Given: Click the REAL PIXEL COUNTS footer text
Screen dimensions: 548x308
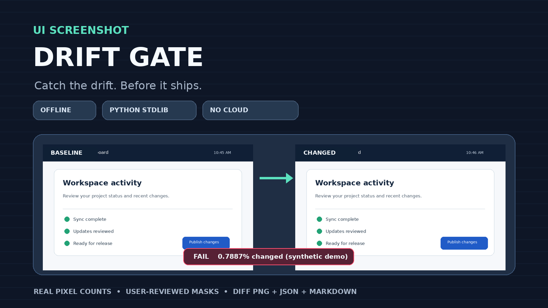Looking at the screenshot, I should pyautogui.click(x=72, y=292).
